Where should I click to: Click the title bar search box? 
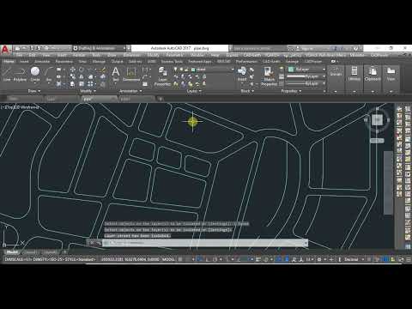259,48
